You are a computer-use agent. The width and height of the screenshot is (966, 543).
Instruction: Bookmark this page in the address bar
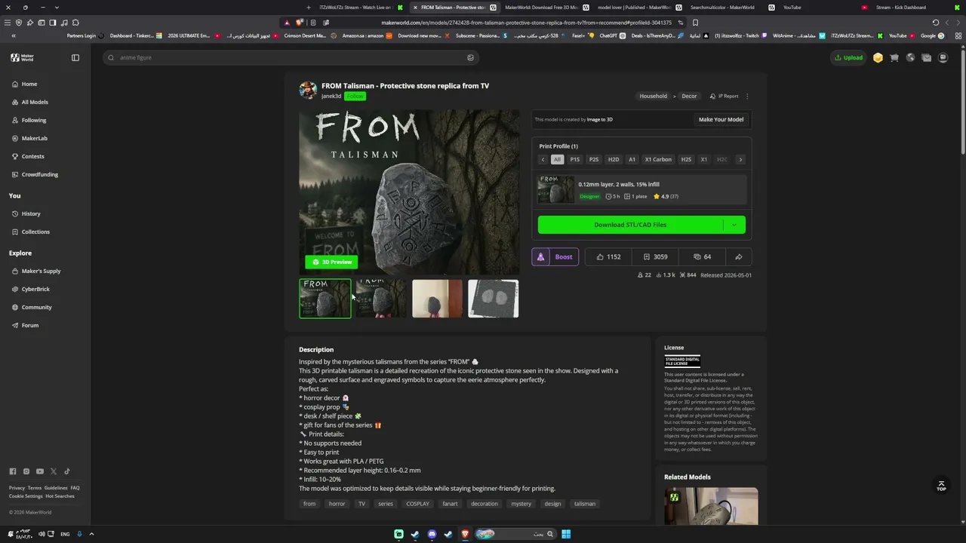point(695,23)
